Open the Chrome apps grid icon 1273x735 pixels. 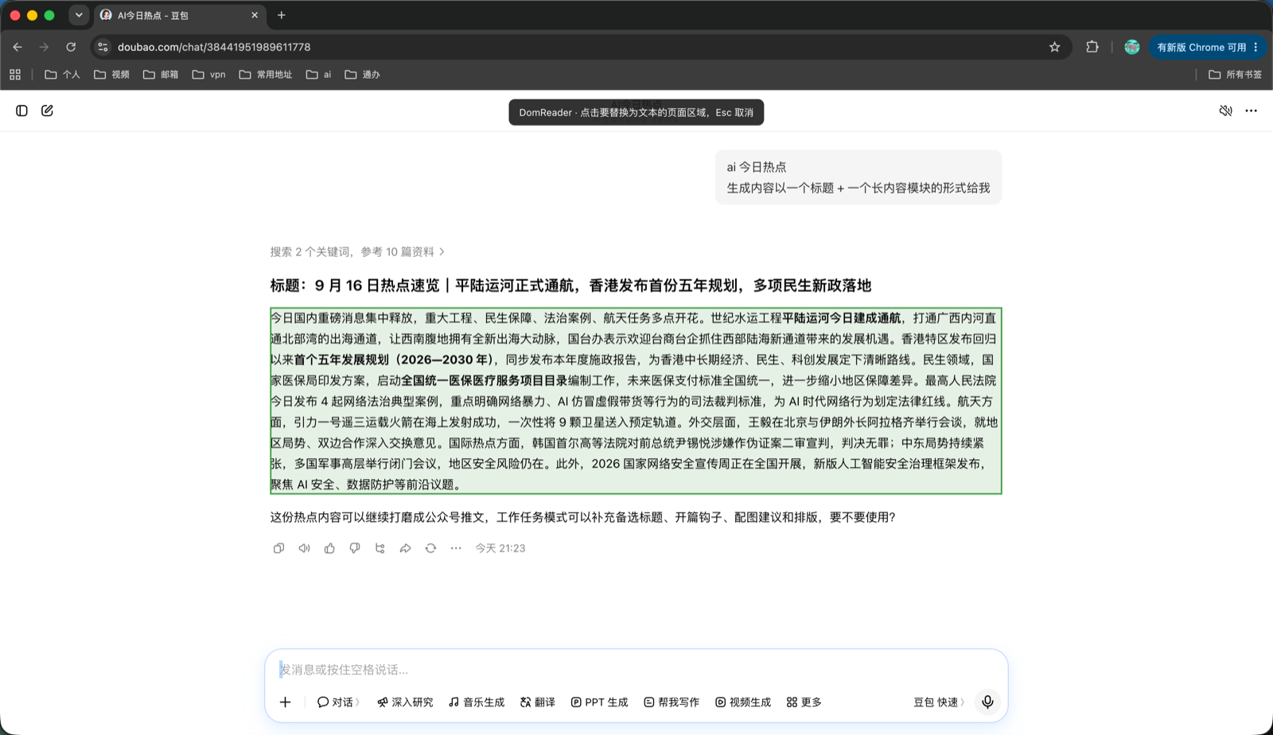point(15,75)
